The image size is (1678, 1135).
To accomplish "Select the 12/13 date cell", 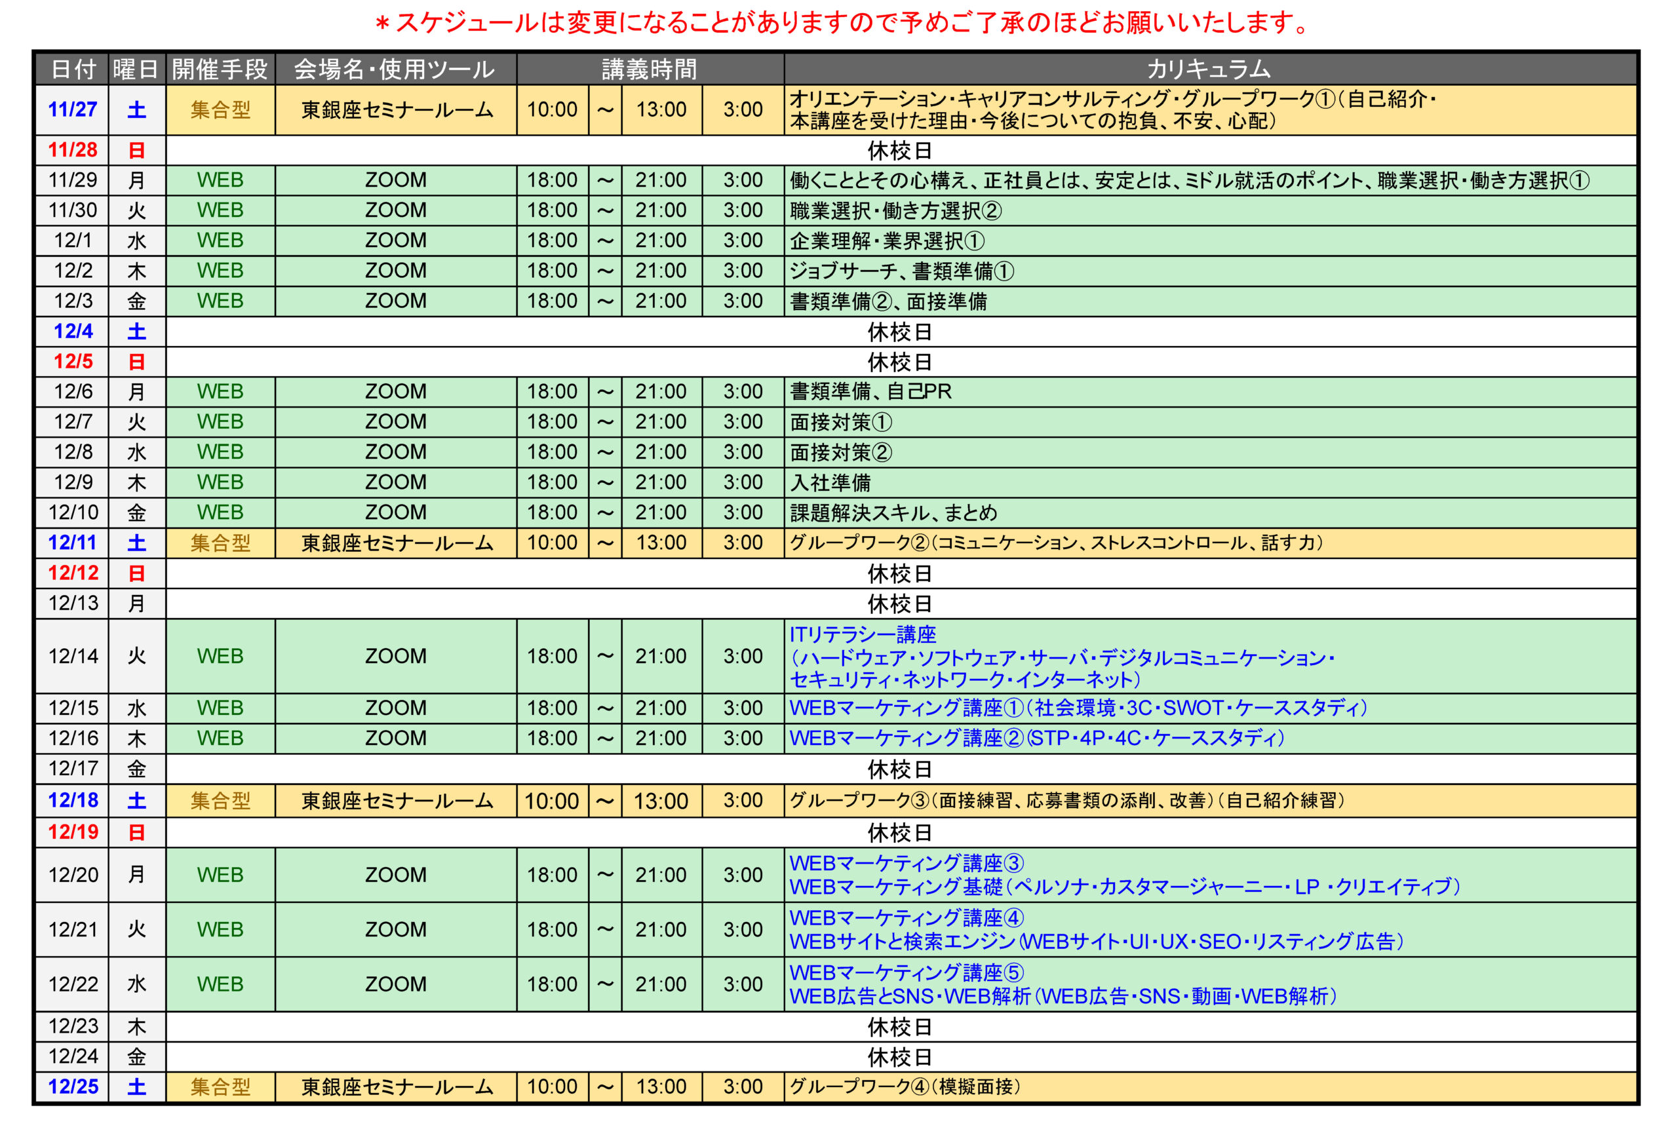I will click(72, 603).
